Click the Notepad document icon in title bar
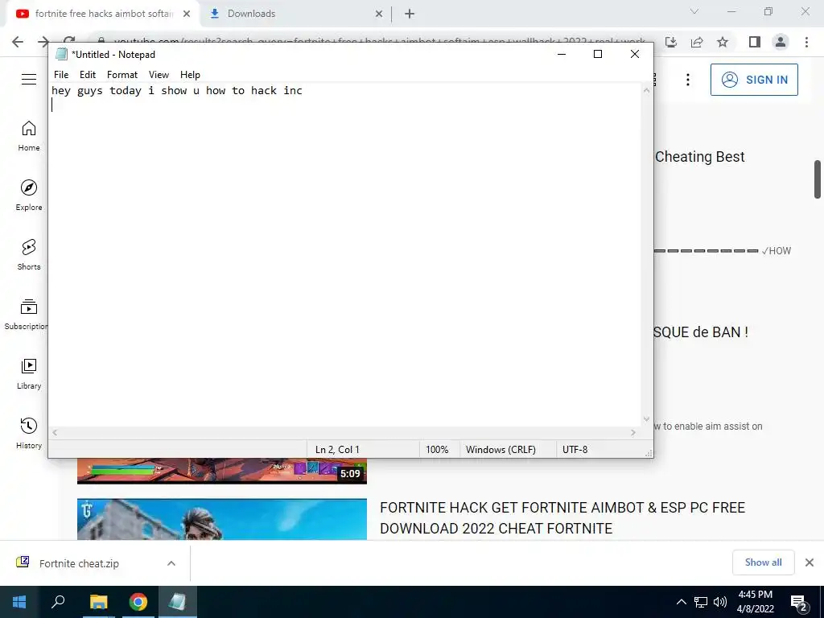Screen dimensions: 824x618 61,54
